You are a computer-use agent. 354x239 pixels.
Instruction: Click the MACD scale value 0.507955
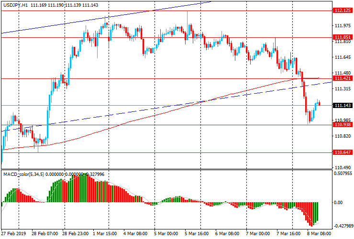click(343, 174)
